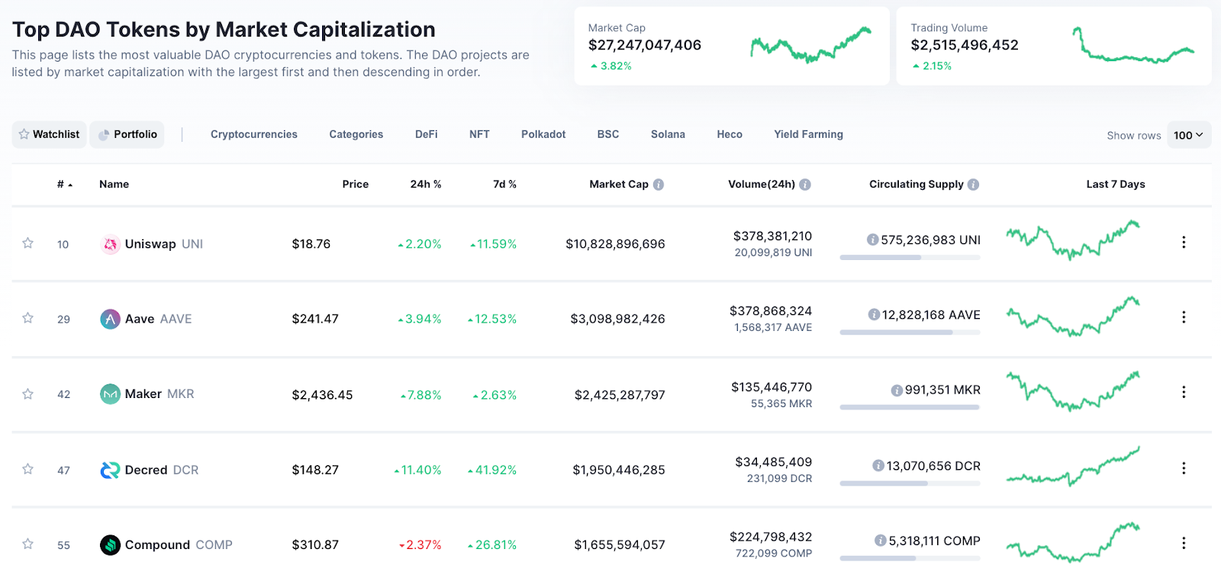Switch to the Yield Farming tab

coord(808,134)
